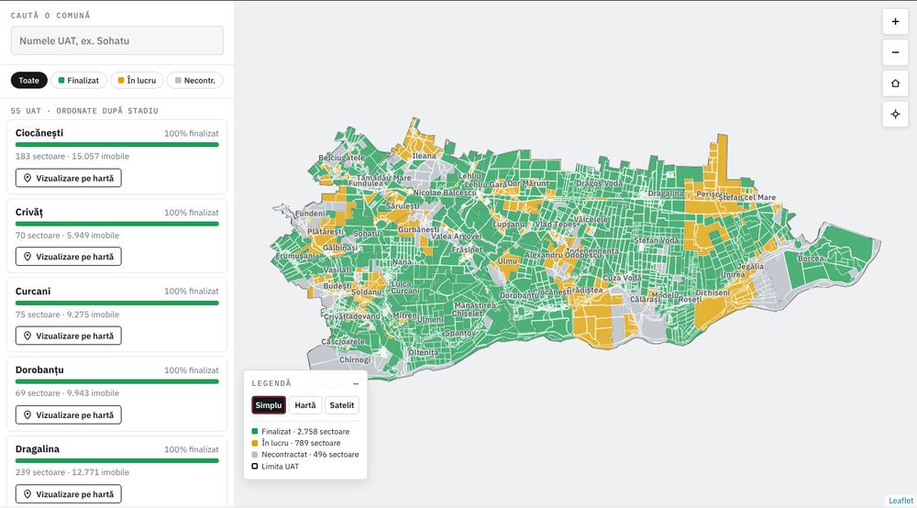Switch basemap to Satelit
Image resolution: width=917 pixels, height=508 pixels.
341,405
